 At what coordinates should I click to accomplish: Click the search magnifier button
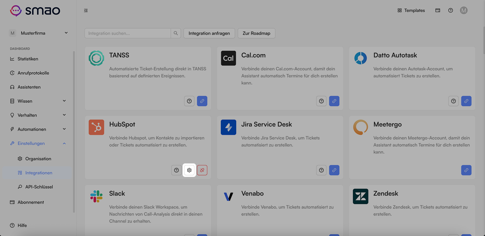[176, 33]
